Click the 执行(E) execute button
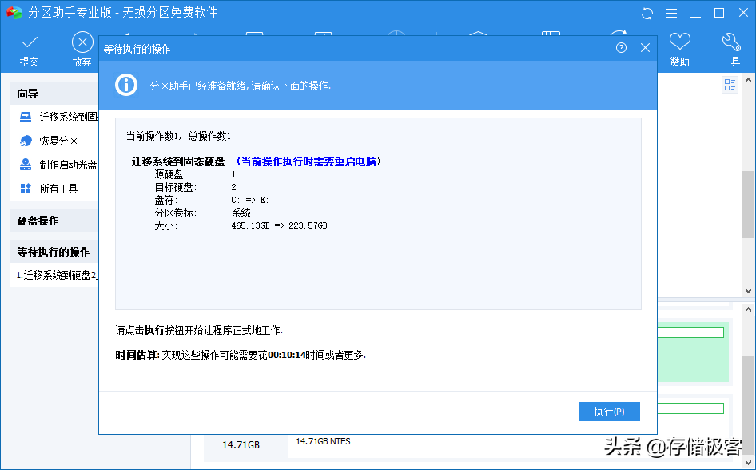 point(610,411)
